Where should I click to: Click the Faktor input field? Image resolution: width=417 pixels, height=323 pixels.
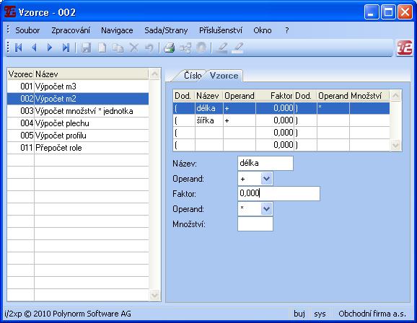tap(278, 193)
